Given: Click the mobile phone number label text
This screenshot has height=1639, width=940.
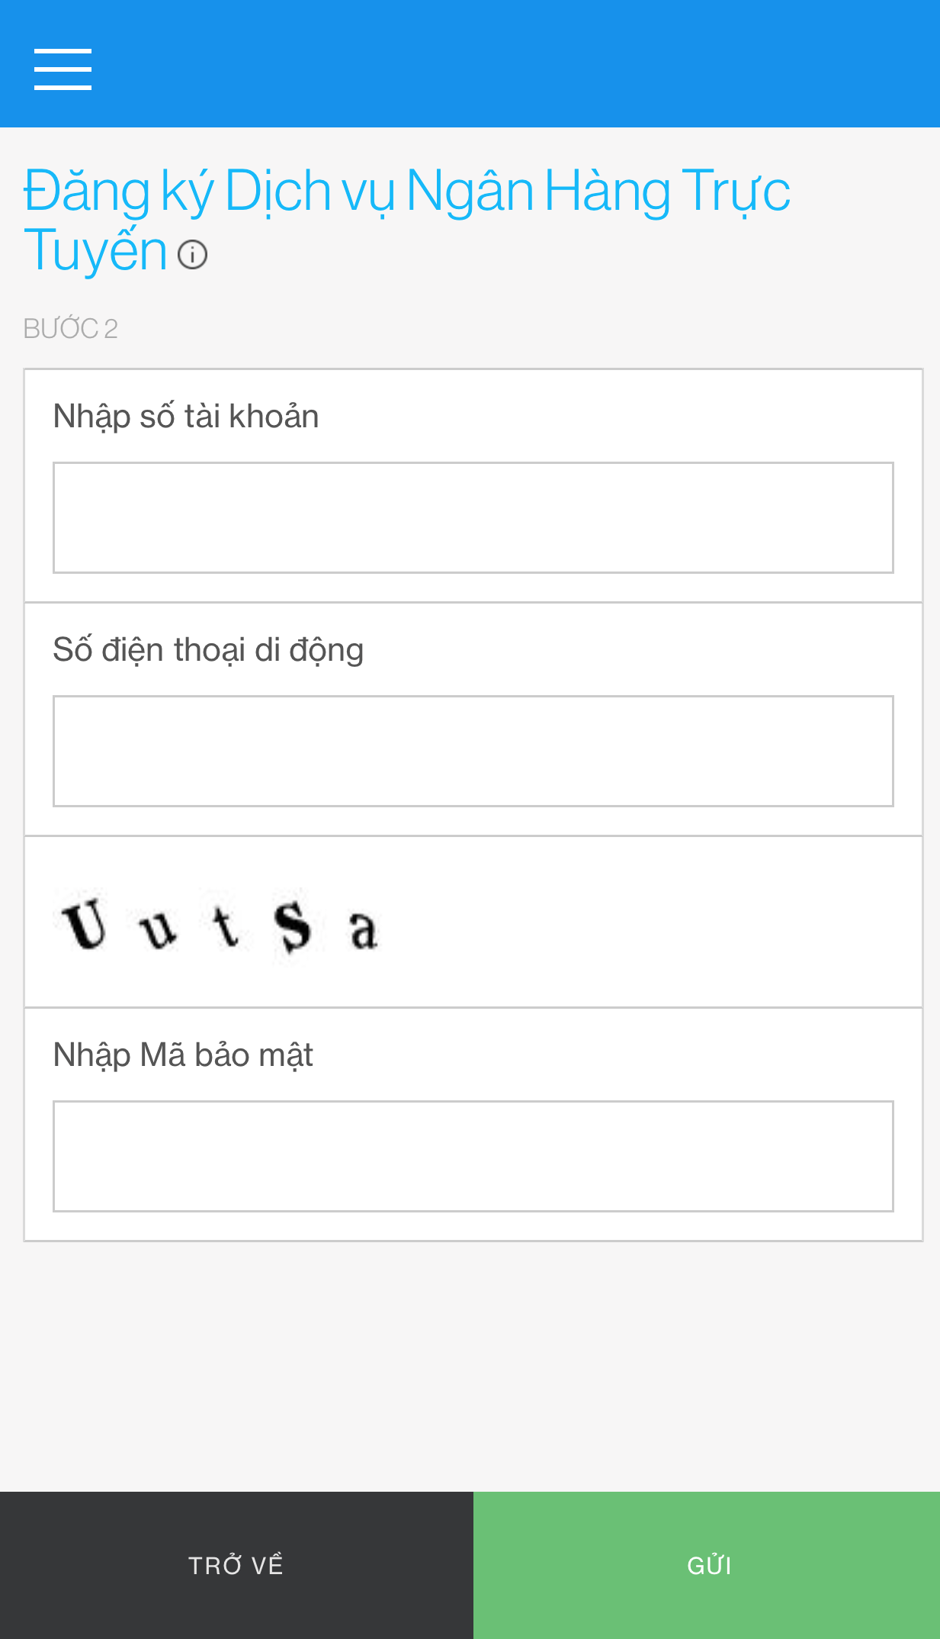Looking at the screenshot, I should point(208,649).
